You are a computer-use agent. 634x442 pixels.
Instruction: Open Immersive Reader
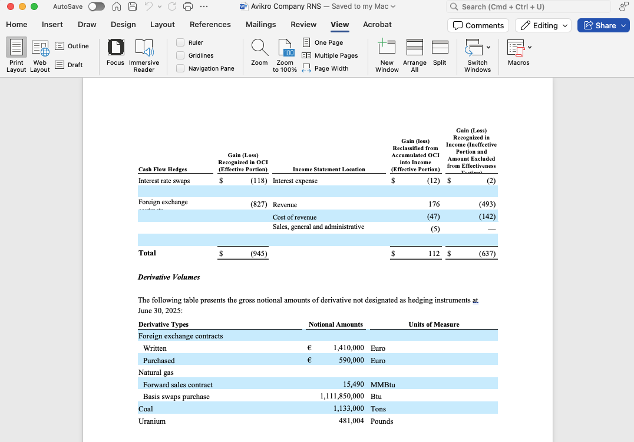[x=144, y=55]
